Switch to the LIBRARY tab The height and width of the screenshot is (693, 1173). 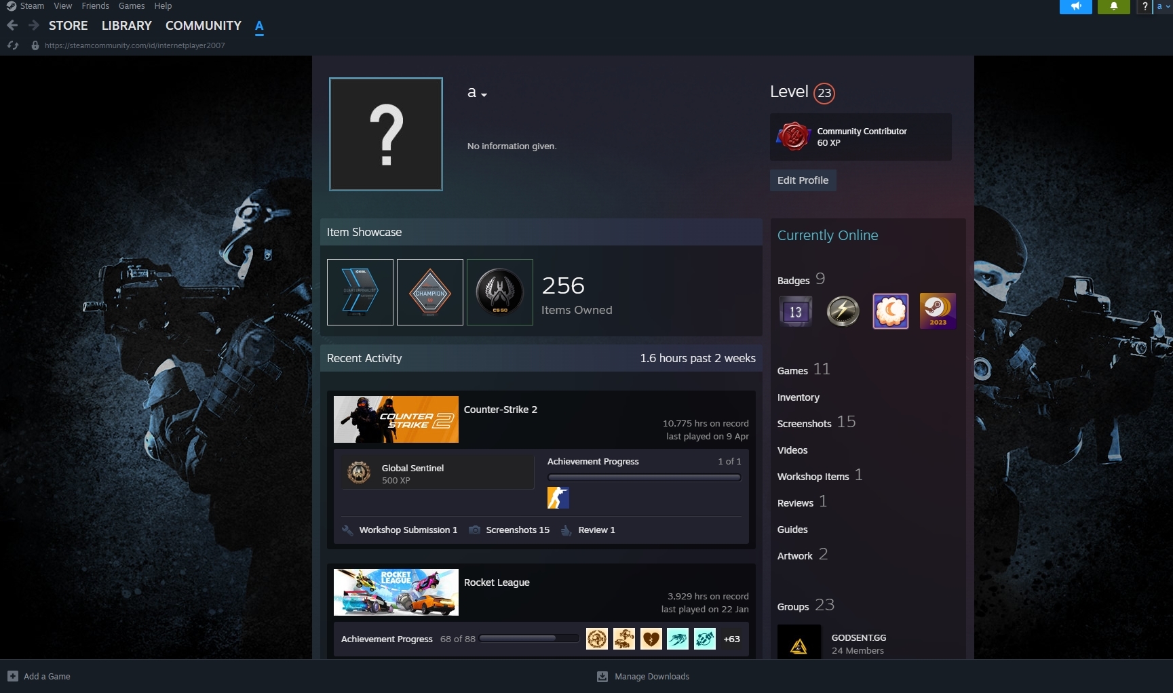click(x=127, y=26)
